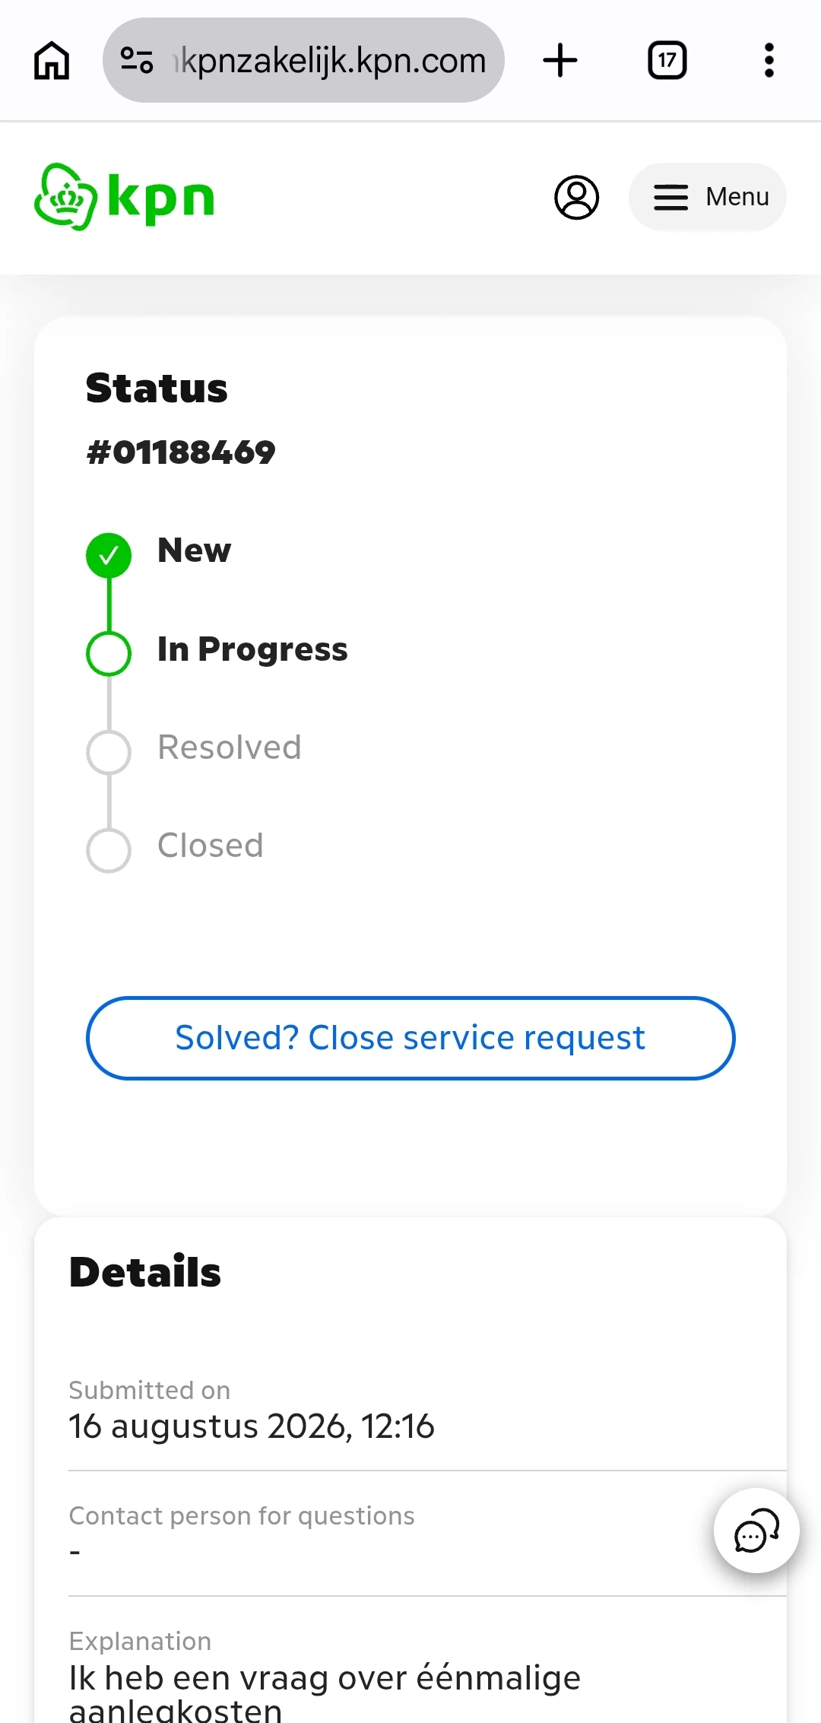Viewport: 821px width, 1723px height.
Task: Select the Submitted on date value
Action: click(x=252, y=1426)
